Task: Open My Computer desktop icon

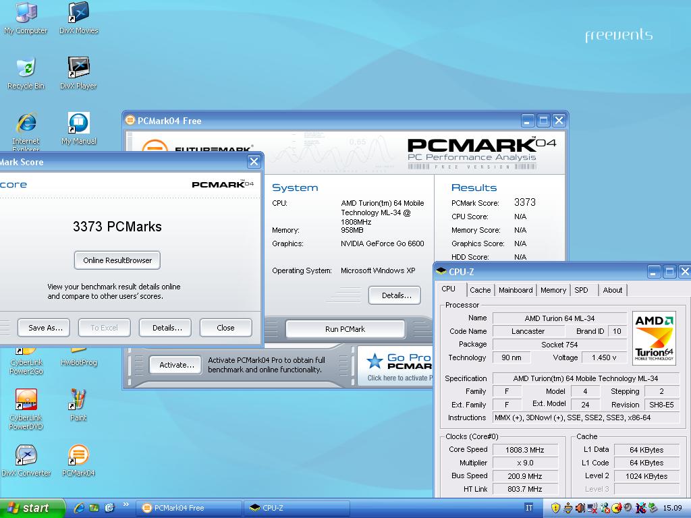Action: (x=26, y=18)
